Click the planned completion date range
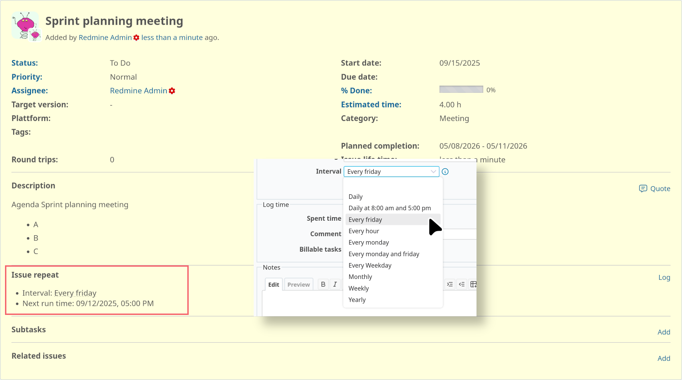This screenshot has height=380, width=682. coord(483,146)
